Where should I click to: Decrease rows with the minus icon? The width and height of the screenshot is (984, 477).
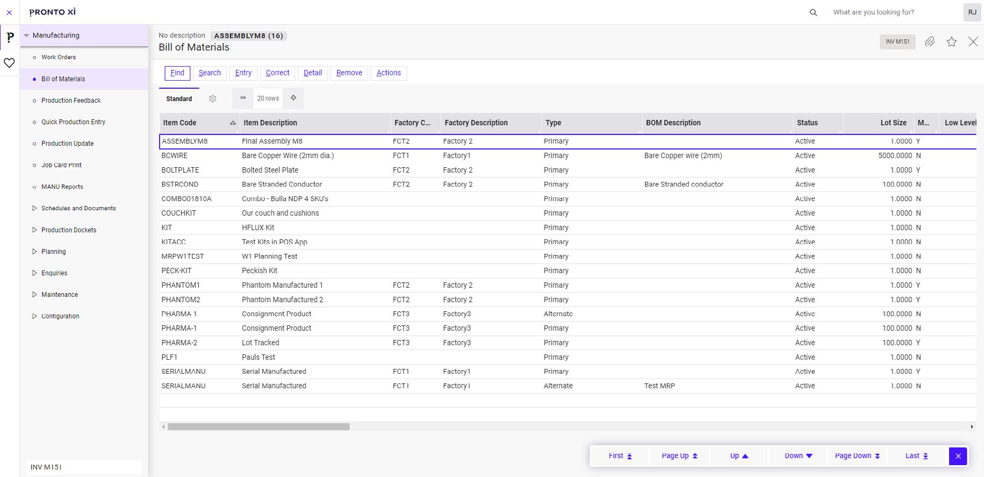(x=243, y=98)
